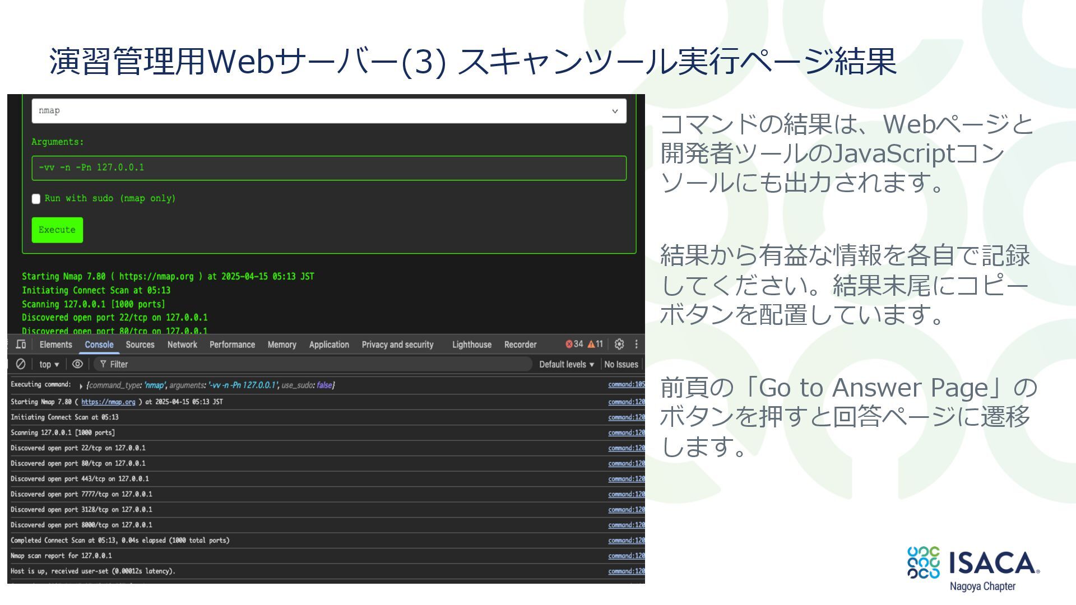Open DevTools settings gear icon

coord(619,345)
